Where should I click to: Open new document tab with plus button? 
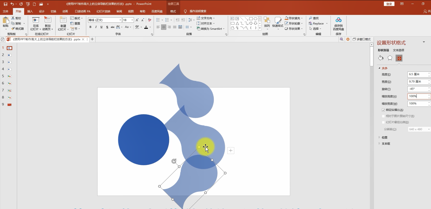(92, 39)
